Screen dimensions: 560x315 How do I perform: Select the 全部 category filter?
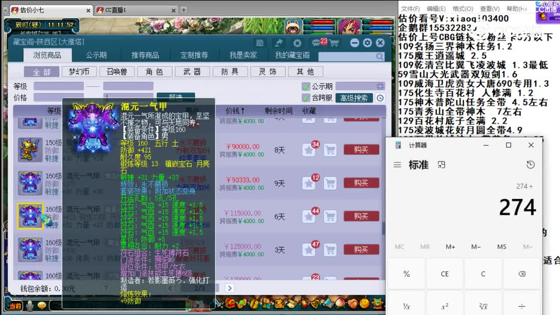pos(42,72)
